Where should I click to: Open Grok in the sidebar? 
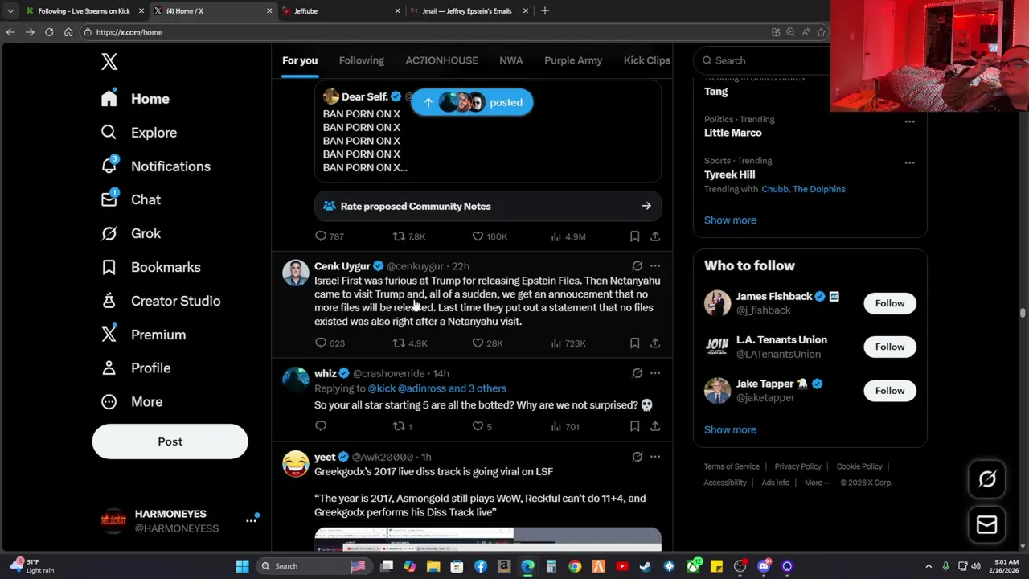(130, 233)
